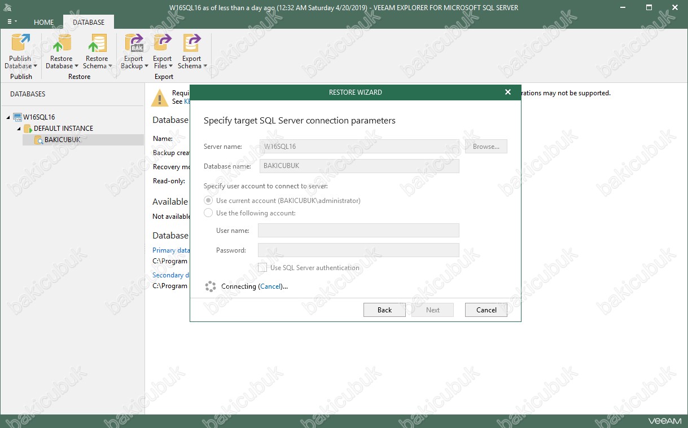Enable Use SQL Server authentication checkbox
The image size is (688, 428).
pyautogui.click(x=262, y=268)
